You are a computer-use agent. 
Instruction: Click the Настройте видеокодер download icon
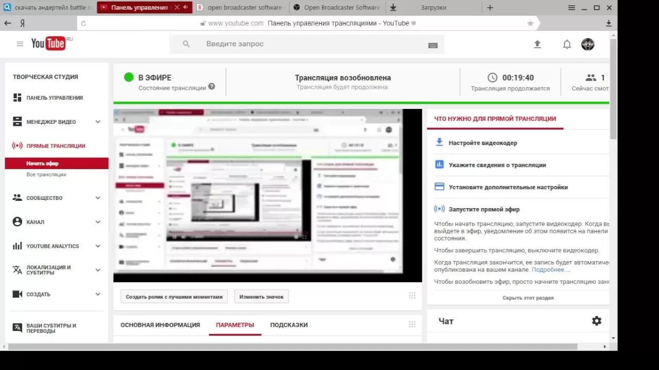click(439, 142)
